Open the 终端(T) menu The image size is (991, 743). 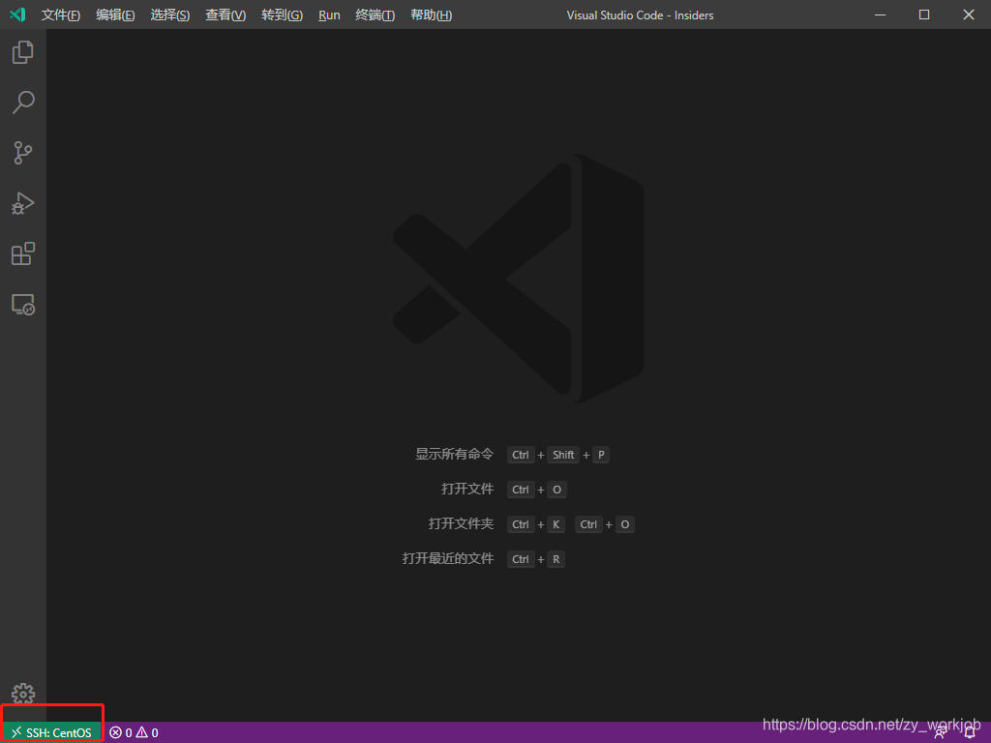tap(375, 15)
